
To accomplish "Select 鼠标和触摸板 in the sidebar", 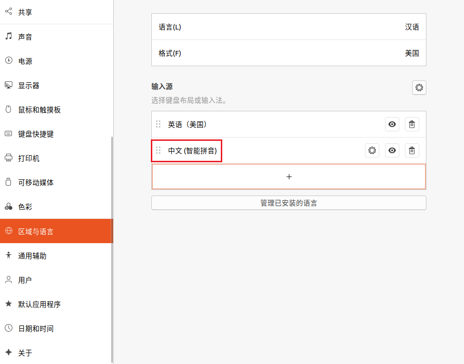I will (39, 110).
